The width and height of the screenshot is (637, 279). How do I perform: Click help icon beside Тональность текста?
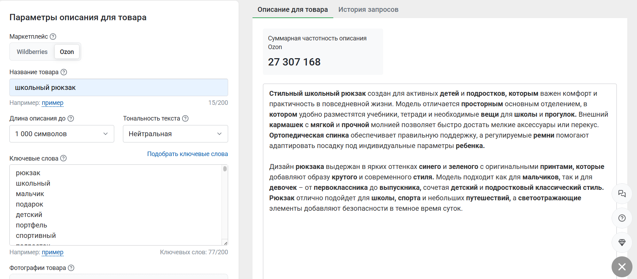pyautogui.click(x=185, y=118)
